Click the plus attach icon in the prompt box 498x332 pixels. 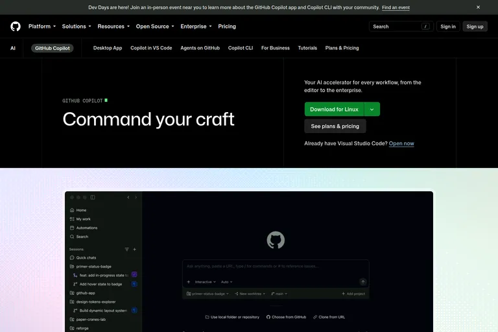[189, 282]
